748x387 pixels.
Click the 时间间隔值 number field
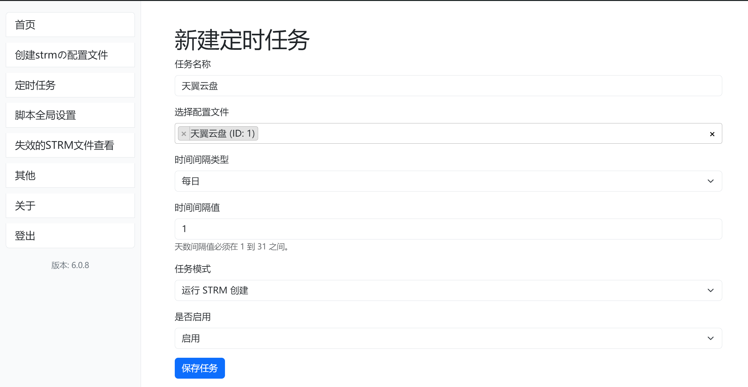[448, 229]
